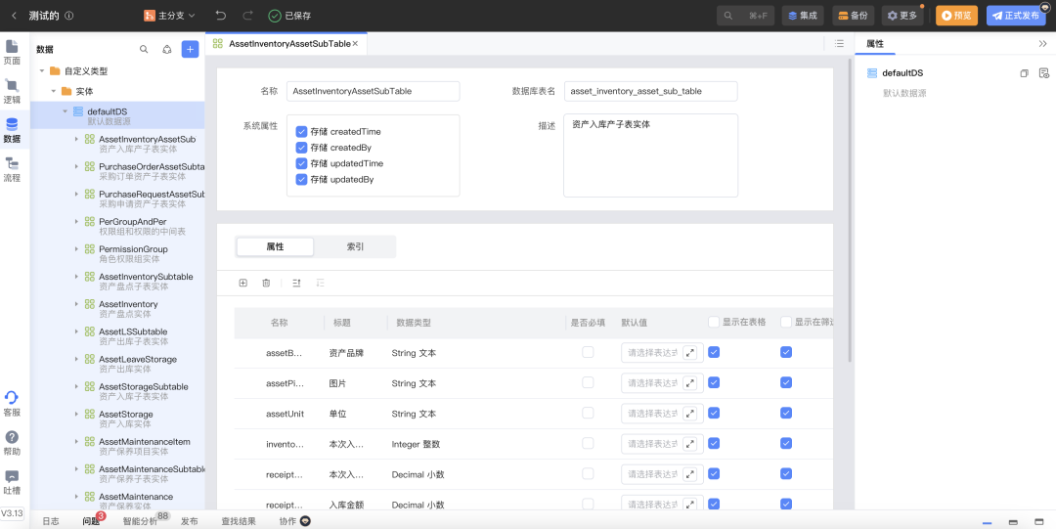Expand the PerGroupAndPer entity
The height and width of the screenshot is (529, 1056).
pyautogui.click(x=77, y=221)
